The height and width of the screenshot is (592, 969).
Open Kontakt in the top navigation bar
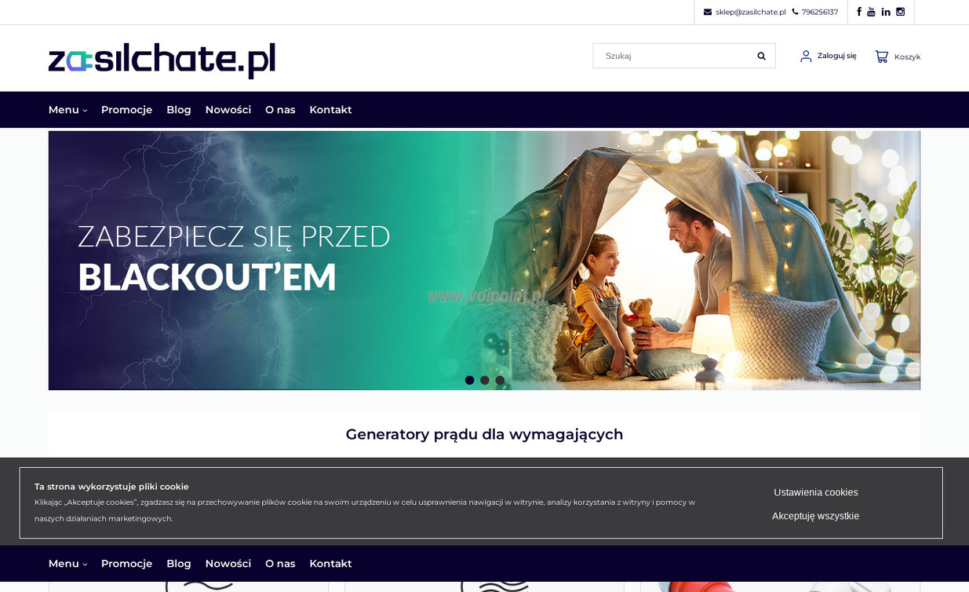(x=330, y=110)
